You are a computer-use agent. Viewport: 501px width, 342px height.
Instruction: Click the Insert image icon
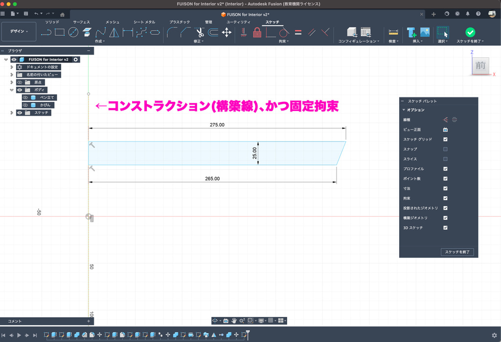click(425, 32)
